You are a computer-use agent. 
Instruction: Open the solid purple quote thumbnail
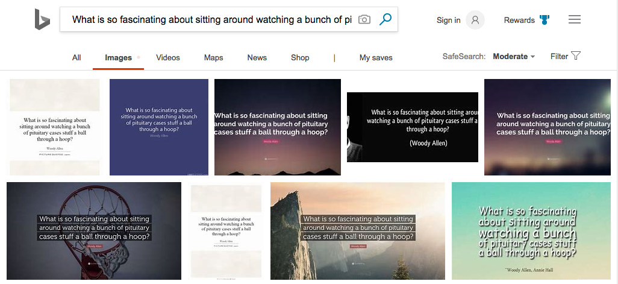pyautogui.click(x=159, y=127)
